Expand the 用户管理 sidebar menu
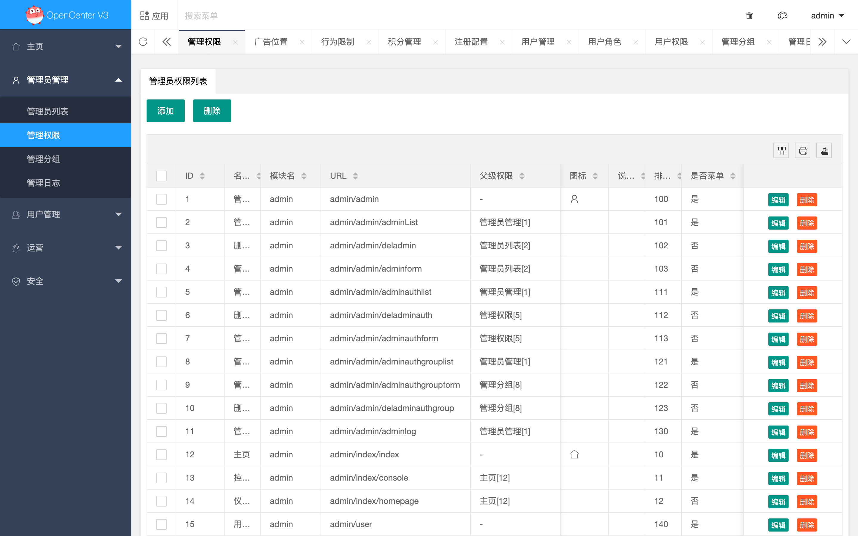Screen dimensions: 858x536 (x=66, y=214)
